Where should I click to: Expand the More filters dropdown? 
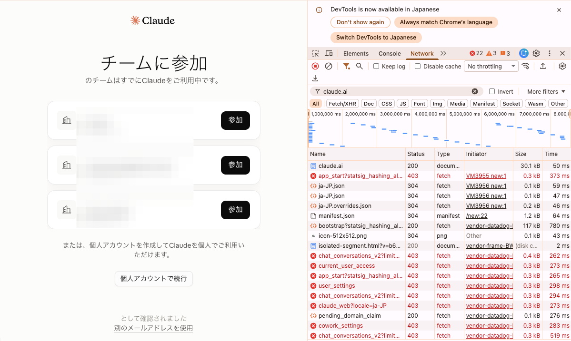click(546, 92)
